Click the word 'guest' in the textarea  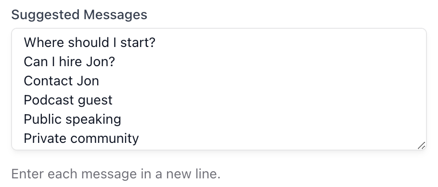coord(95,101)
